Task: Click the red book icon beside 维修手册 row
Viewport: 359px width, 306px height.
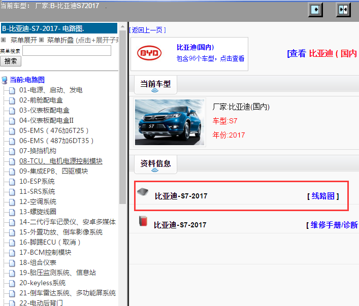Action: 143,221
